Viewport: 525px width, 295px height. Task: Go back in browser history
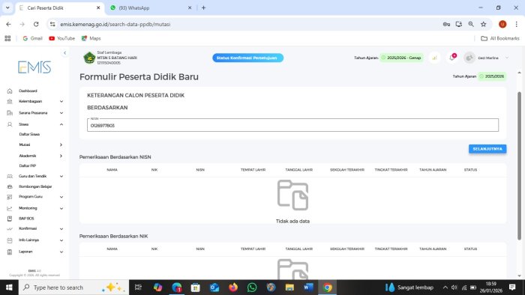[x=8, y=24]
